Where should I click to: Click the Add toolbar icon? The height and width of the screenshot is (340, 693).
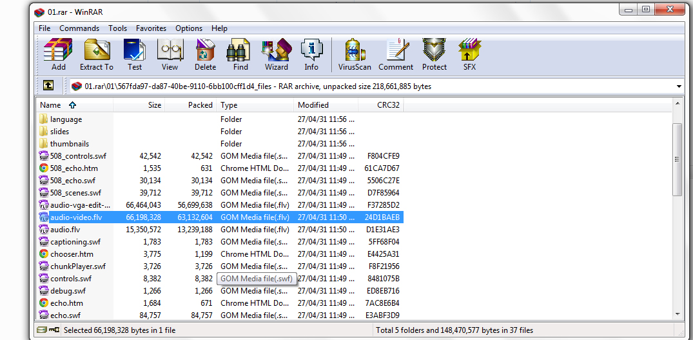pos(58,54)
